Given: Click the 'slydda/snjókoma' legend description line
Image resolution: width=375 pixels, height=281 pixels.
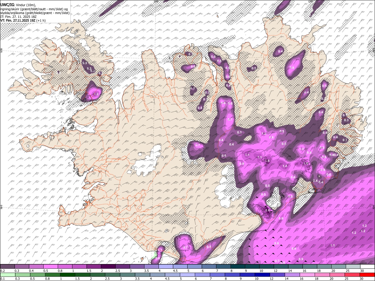Looking at the screenshot, I should (35, 13).
